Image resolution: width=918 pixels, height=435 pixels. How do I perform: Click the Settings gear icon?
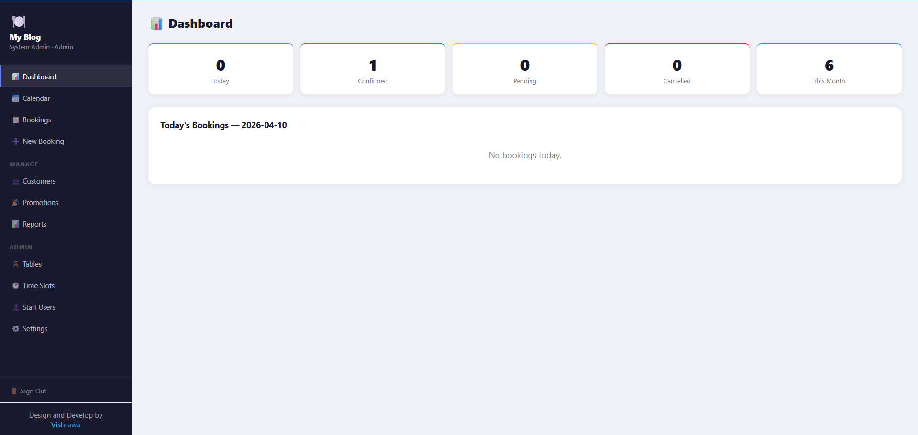(x=16, y=329)
